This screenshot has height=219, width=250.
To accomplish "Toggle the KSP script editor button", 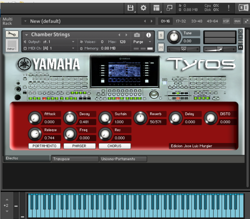I will (226, 21).
